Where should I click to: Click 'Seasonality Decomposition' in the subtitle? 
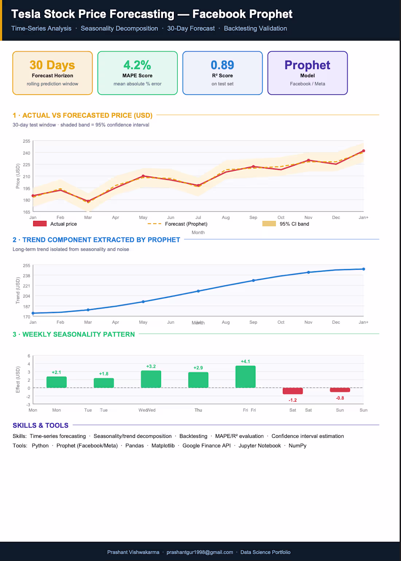coord(119,28)
